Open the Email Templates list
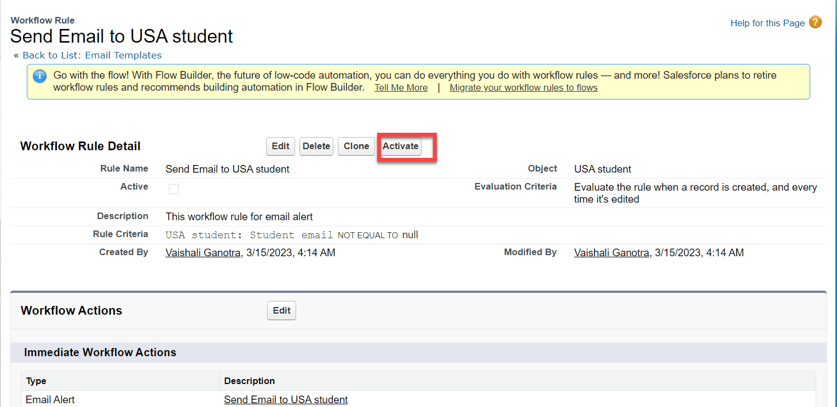The width and height of the screenshot is (837, 407). [122, 55]
